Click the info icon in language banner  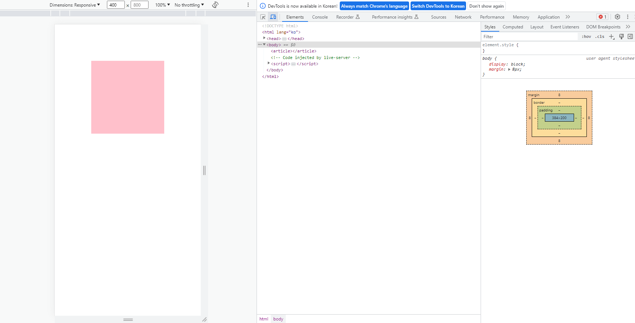(x=263, y=6)
